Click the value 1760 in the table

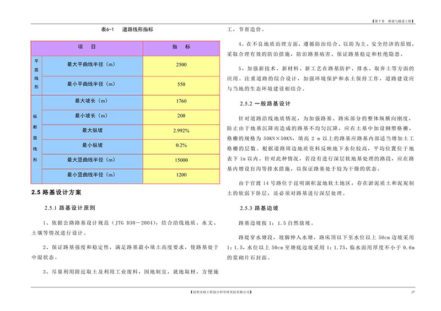click(181, 101)
